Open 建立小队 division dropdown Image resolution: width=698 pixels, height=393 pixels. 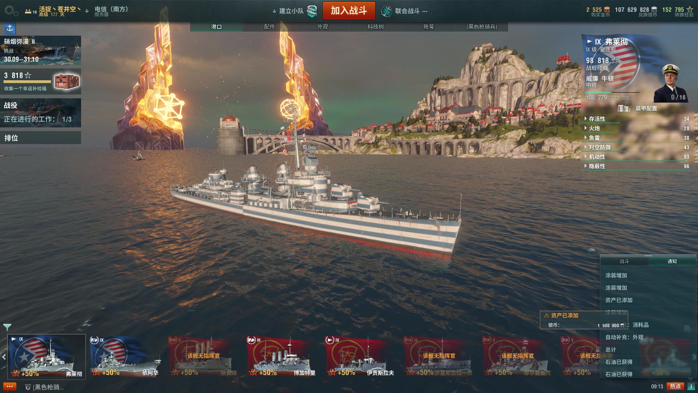coord(294,11)
